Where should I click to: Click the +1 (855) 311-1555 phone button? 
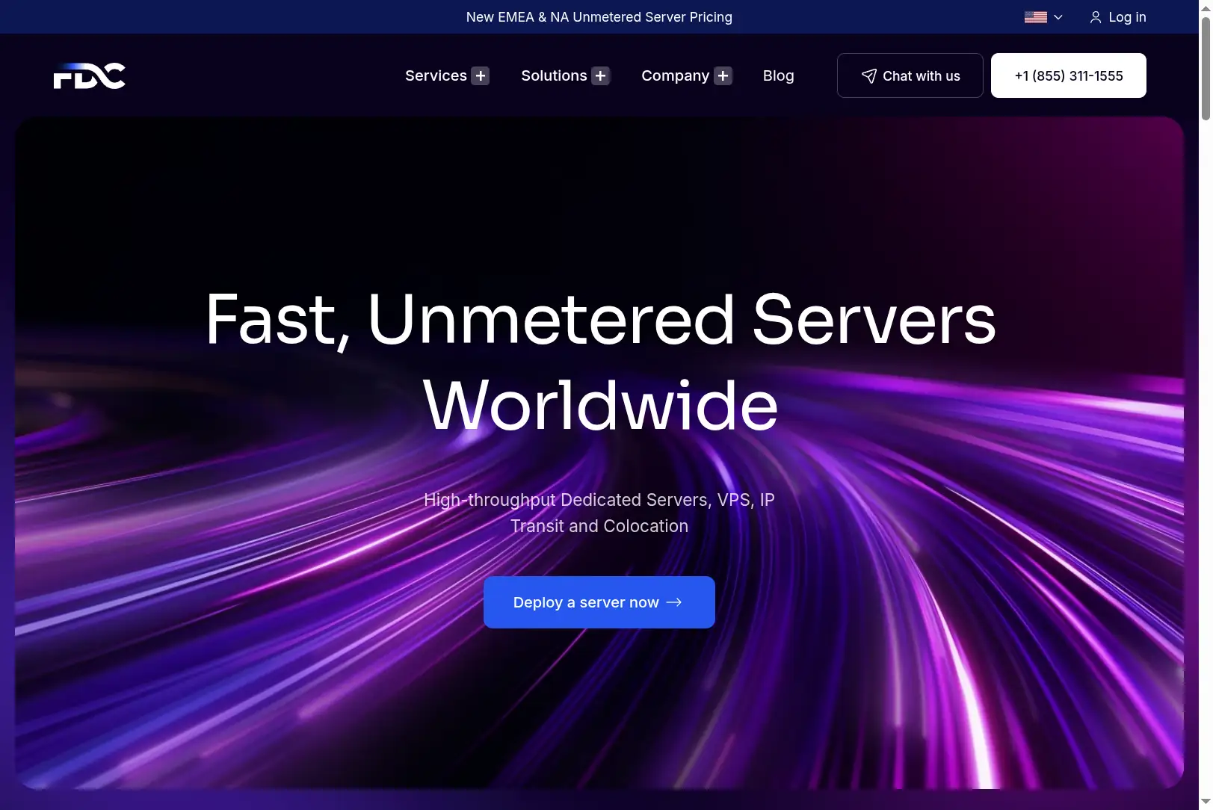tap(1068, 75)
